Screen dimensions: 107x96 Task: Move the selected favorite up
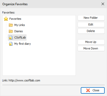[x=91, y=42]
